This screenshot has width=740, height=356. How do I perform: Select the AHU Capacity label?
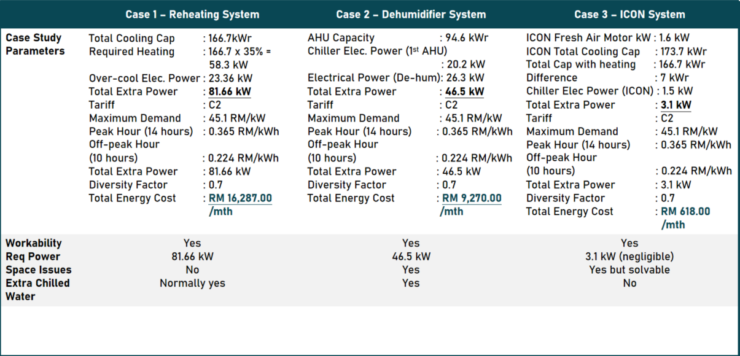pyautogui.click(x=341, y=38)
